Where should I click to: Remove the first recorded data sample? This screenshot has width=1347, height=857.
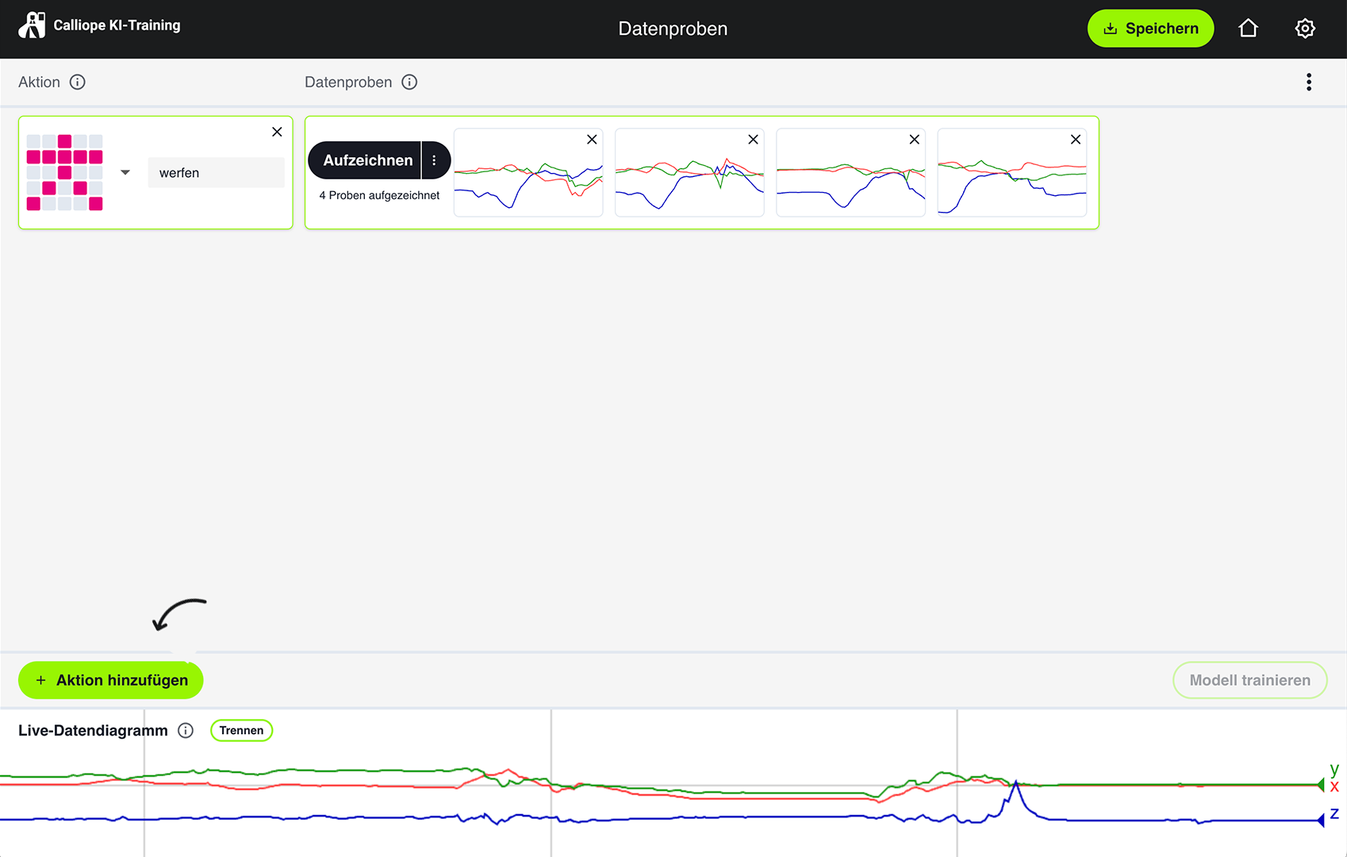(592, 140)
